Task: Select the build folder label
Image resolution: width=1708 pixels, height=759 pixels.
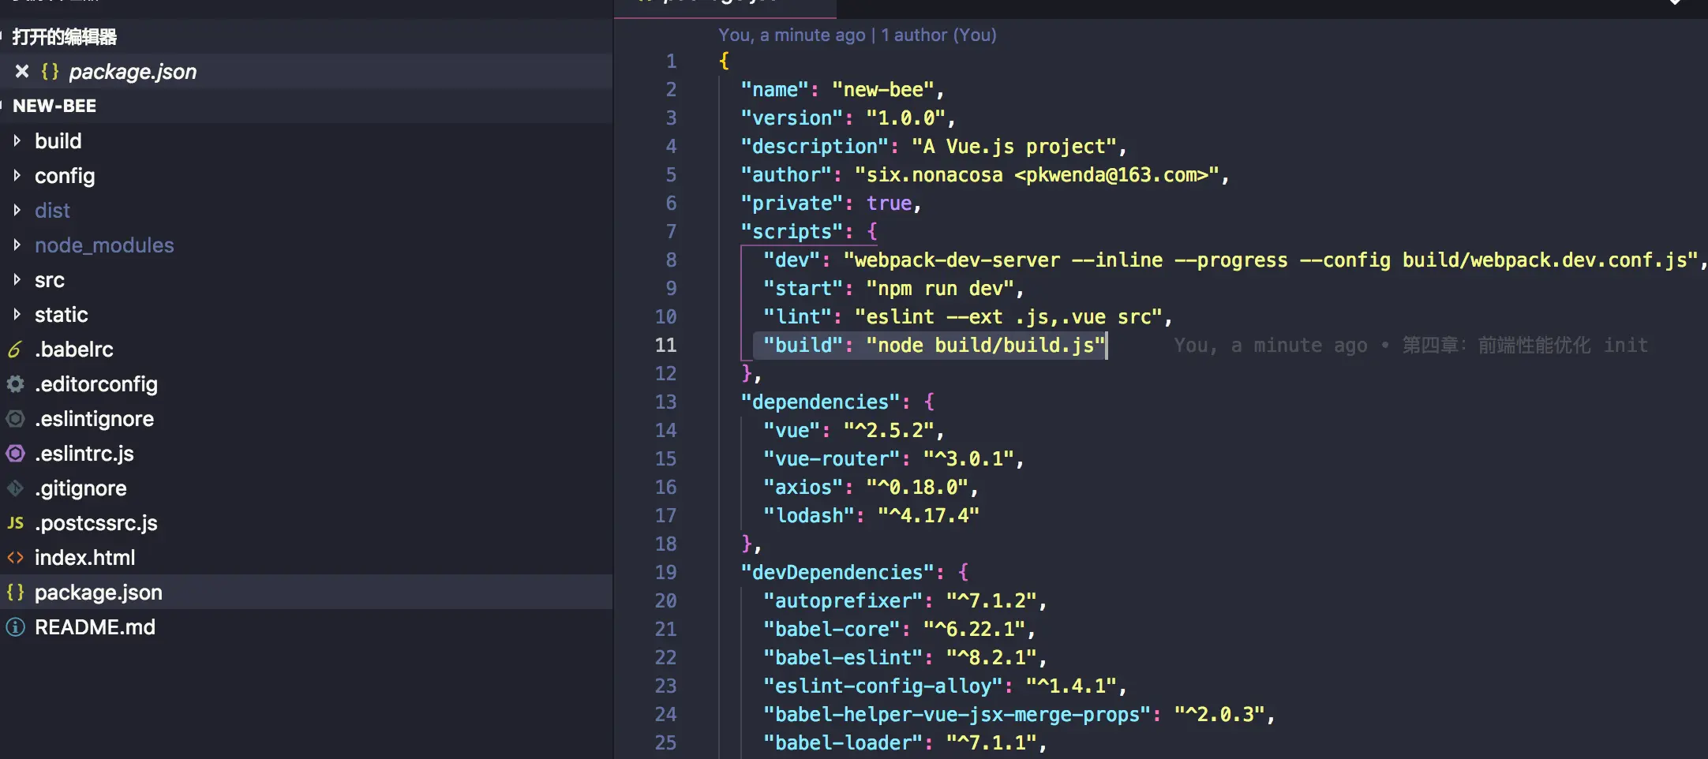Action: click(x=58, y=140)
